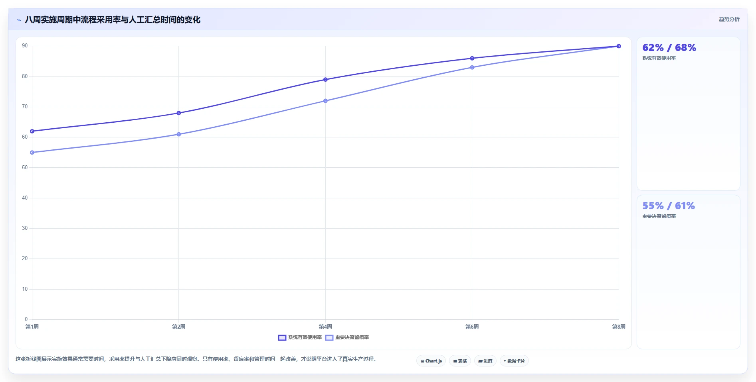Toggle the 系统有效使用率 legend item
Screen dimensions: 756x382
click(x=300, y=337)
